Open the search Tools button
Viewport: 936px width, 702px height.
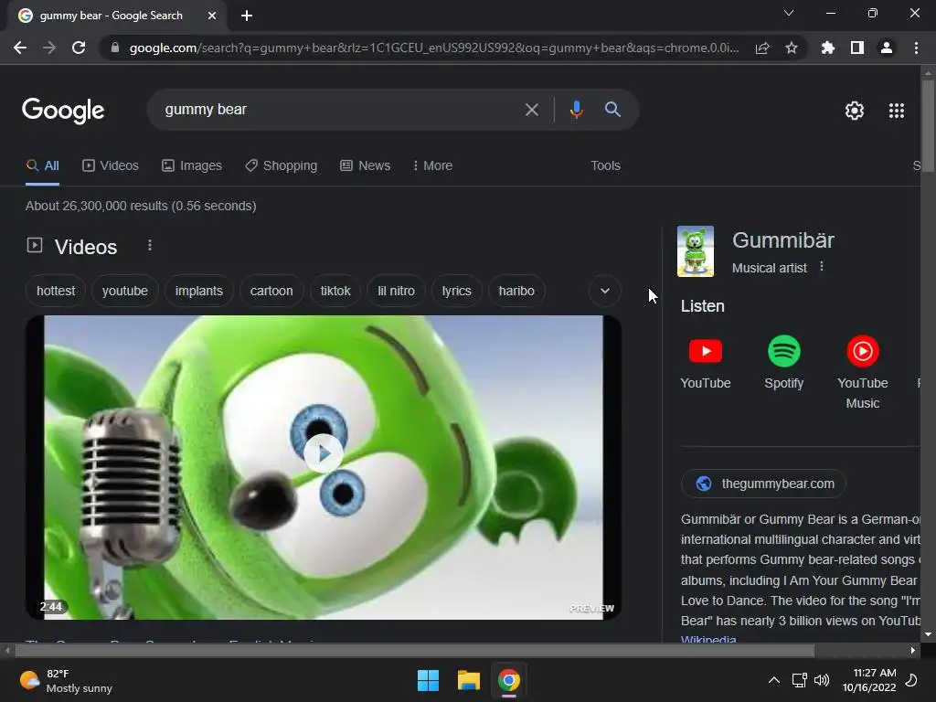point(605,165)
